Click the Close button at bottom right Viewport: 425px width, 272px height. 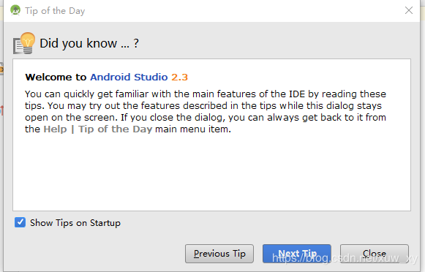pos(375,254)
